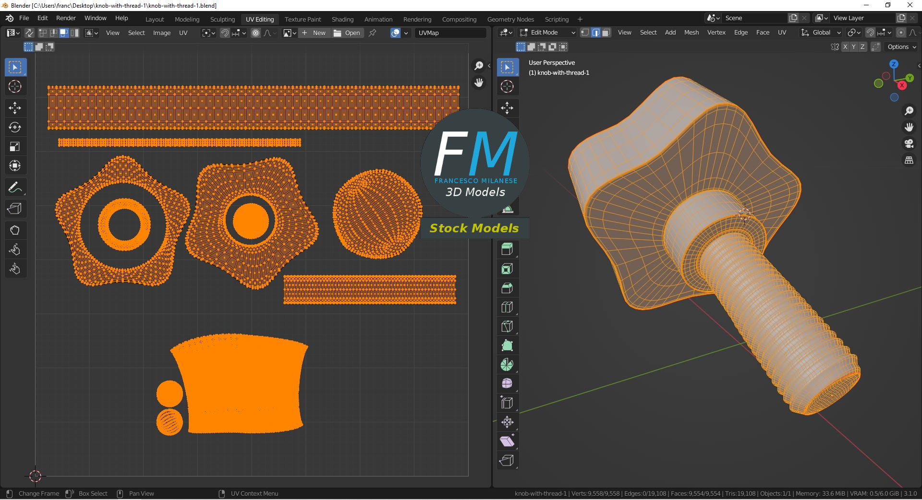Viewport: 922px width, 500px height.
Task: Pick the Inset Faces tool
Action: point(507,269)
